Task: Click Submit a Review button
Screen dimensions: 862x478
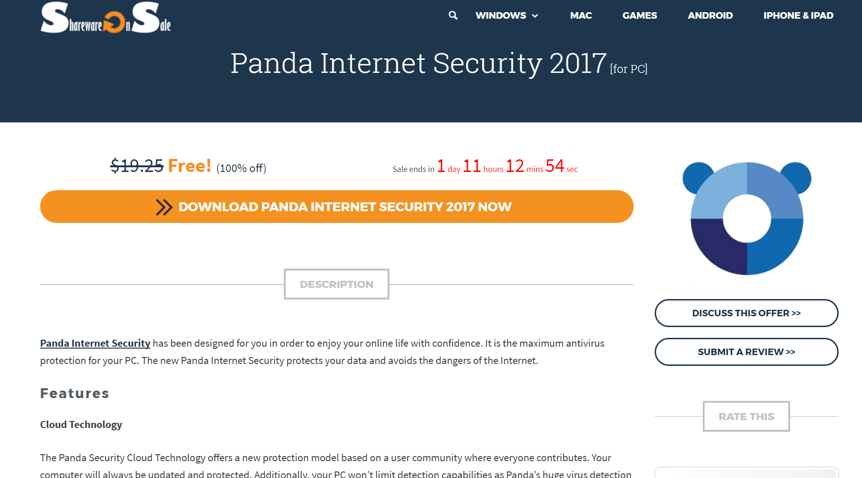Action: (x=746, y=352)
